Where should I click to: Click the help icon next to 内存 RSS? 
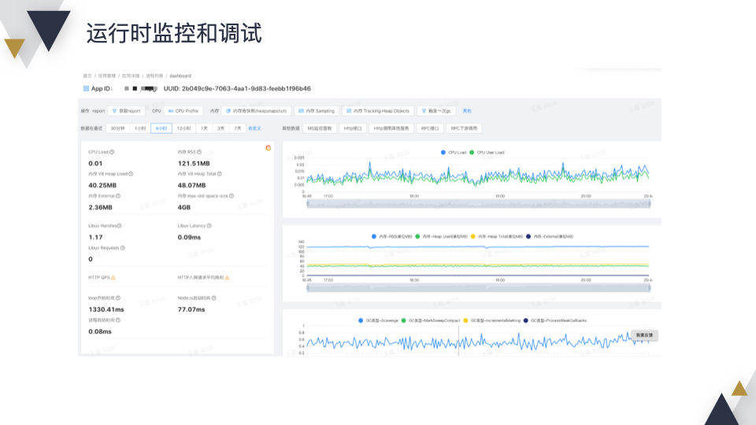[x=199, y=152]
